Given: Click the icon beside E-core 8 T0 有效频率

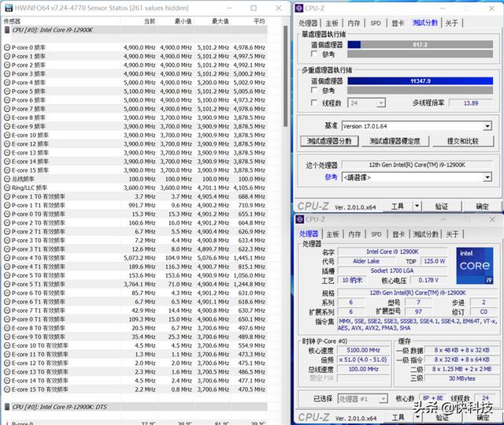Looking at the screenshot, I should [x=7, y=328].
